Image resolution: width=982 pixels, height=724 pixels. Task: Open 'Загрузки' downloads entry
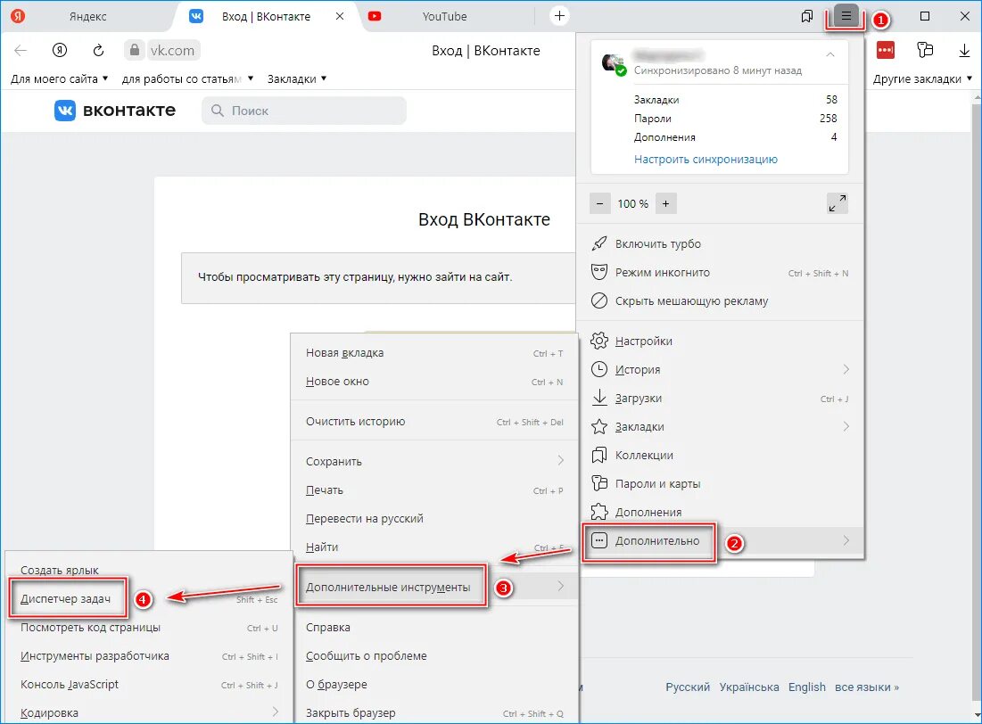719,398
